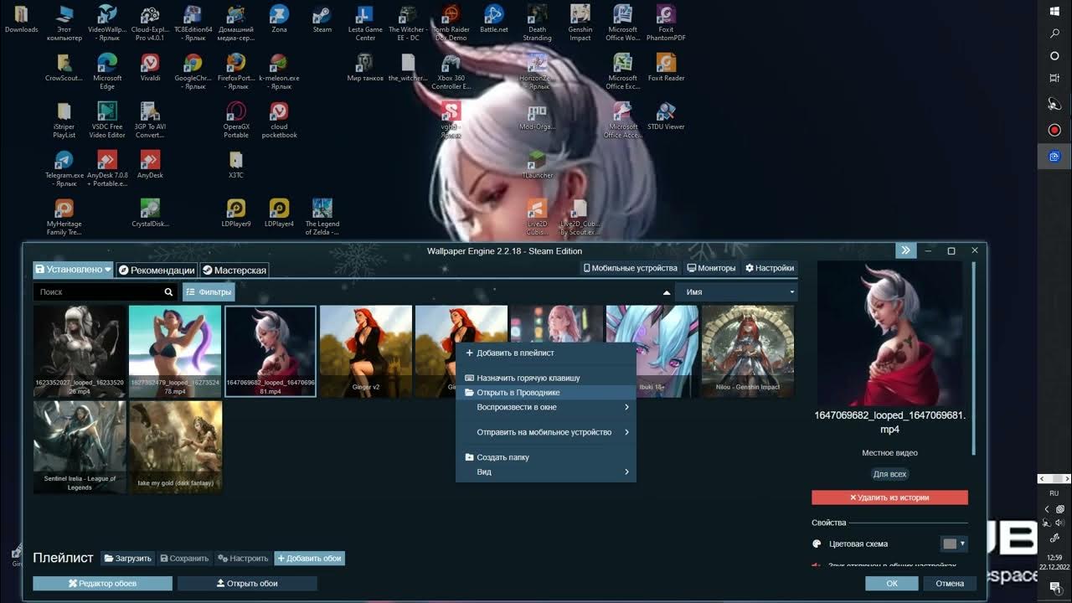
Task: Open Lesta Game Center shortcut
Action: point(365,23)
